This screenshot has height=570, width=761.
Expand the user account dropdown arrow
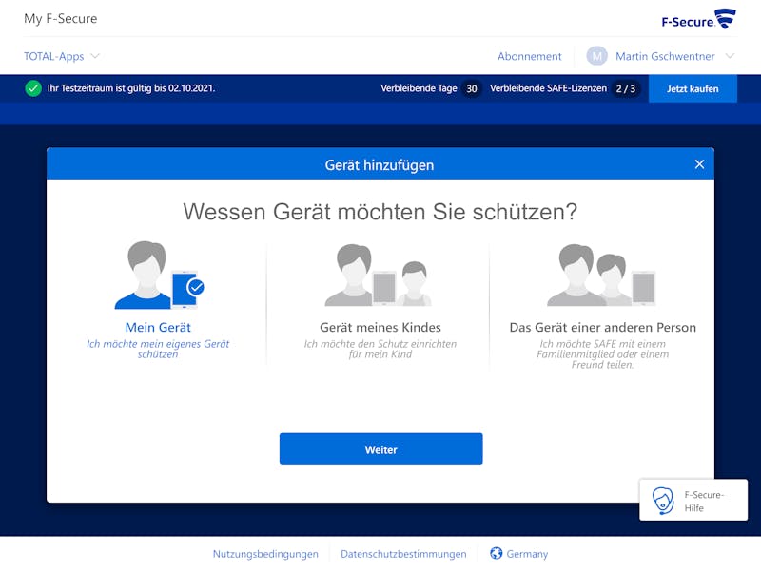coord(730,56)
